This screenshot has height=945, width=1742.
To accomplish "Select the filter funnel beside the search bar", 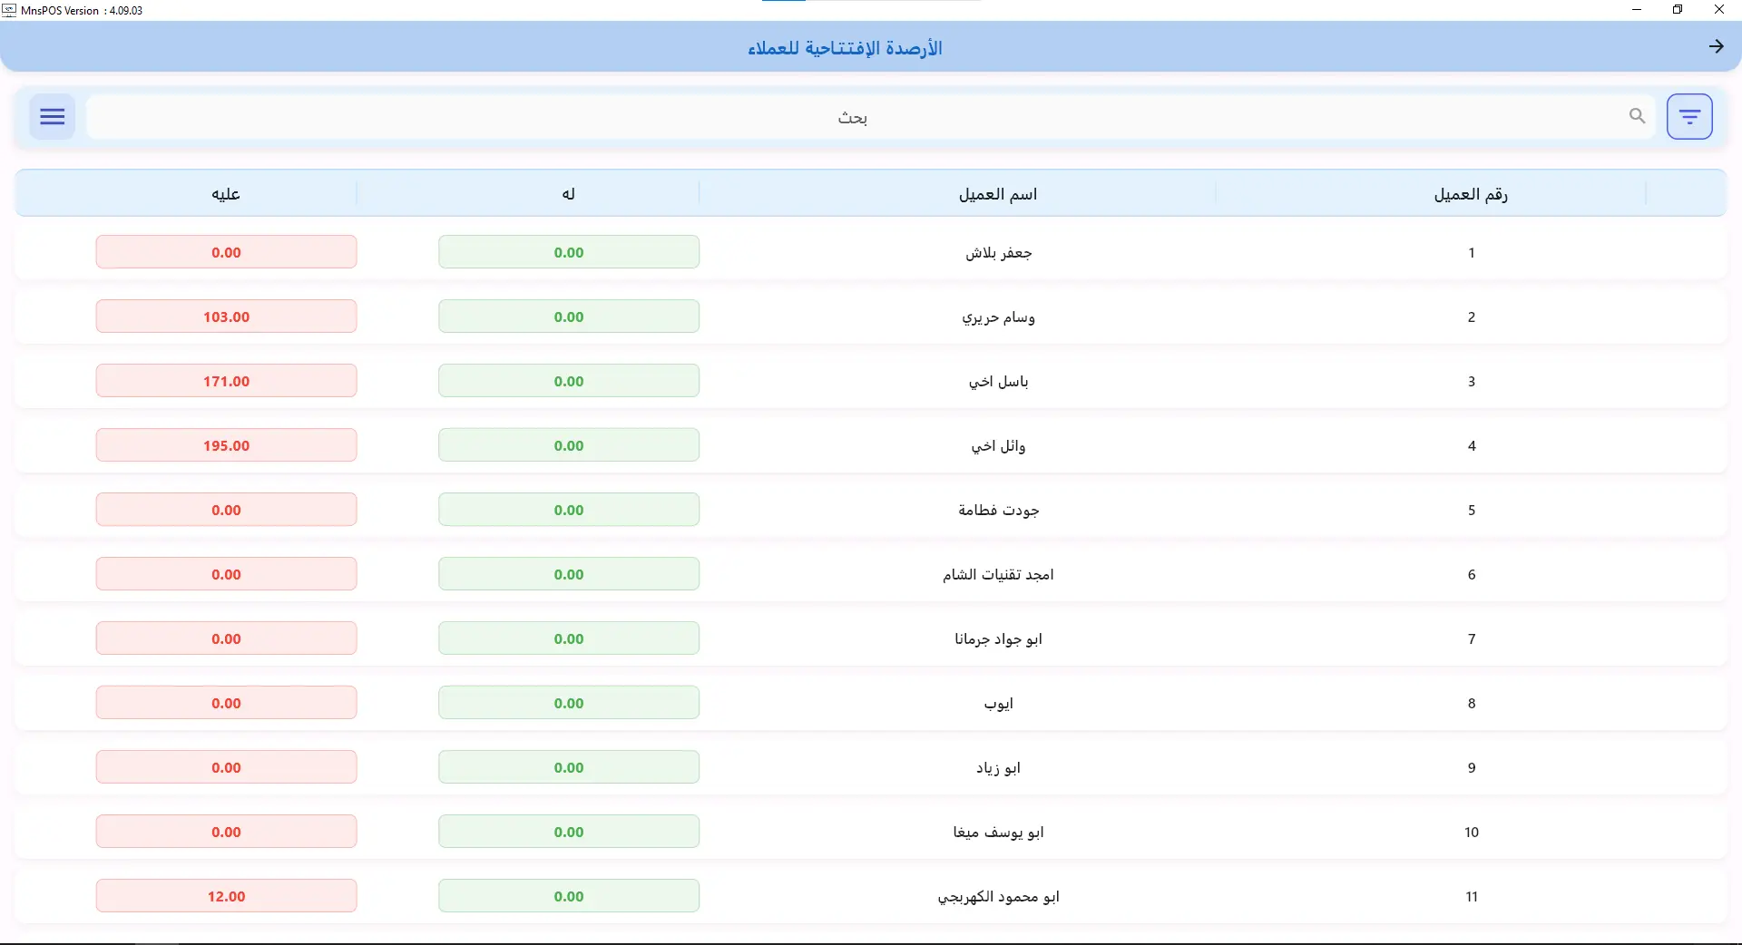I will click(1689, 116).
